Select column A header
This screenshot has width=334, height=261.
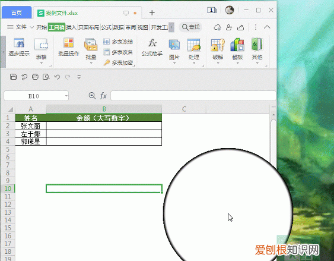tap(31, 109)
